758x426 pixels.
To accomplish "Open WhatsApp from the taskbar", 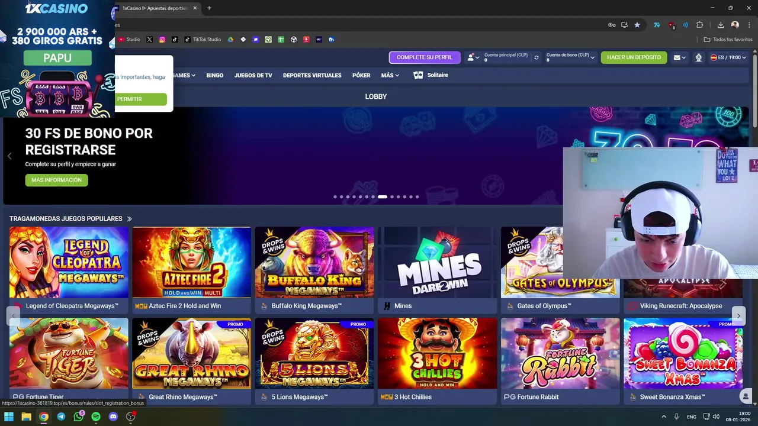I will click(79, 417).
